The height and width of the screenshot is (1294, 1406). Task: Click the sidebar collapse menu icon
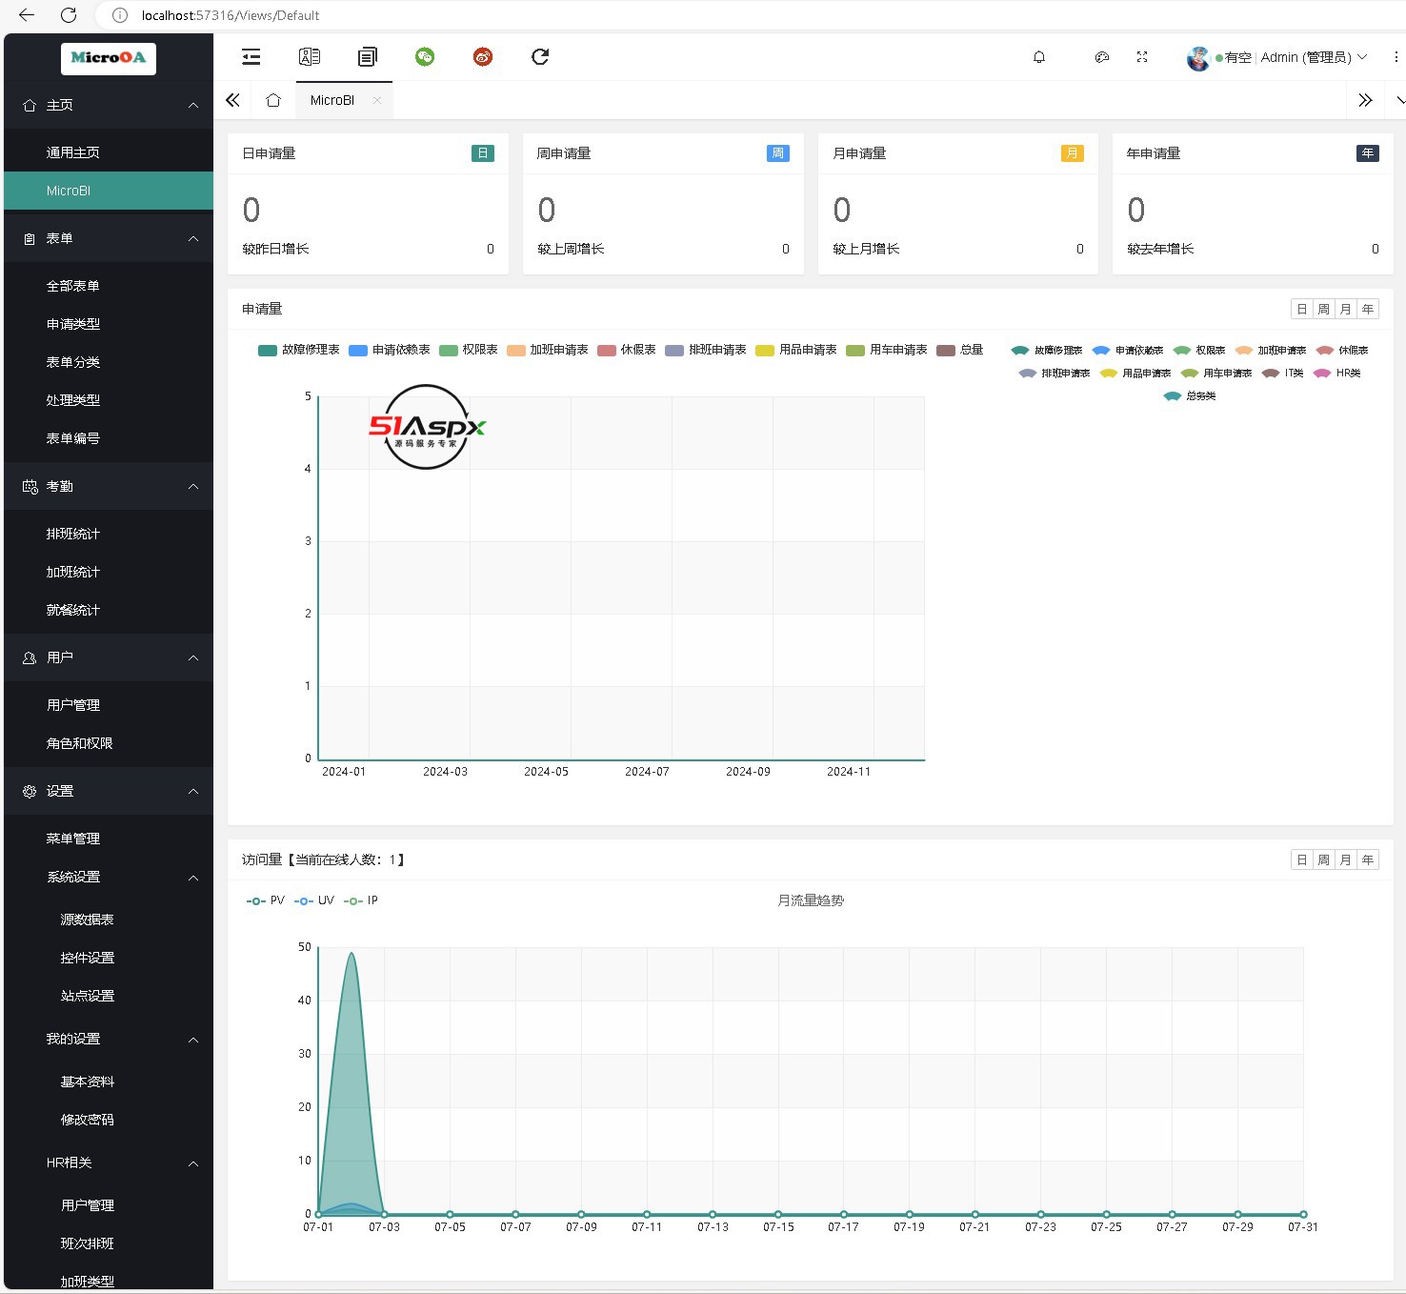pyautogui.click(x=251, y=57)
